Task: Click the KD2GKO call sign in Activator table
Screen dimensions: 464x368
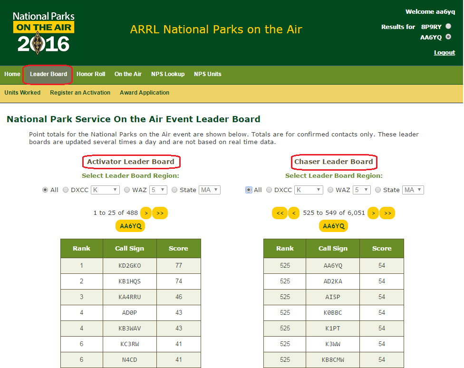Action: point(129,266)
